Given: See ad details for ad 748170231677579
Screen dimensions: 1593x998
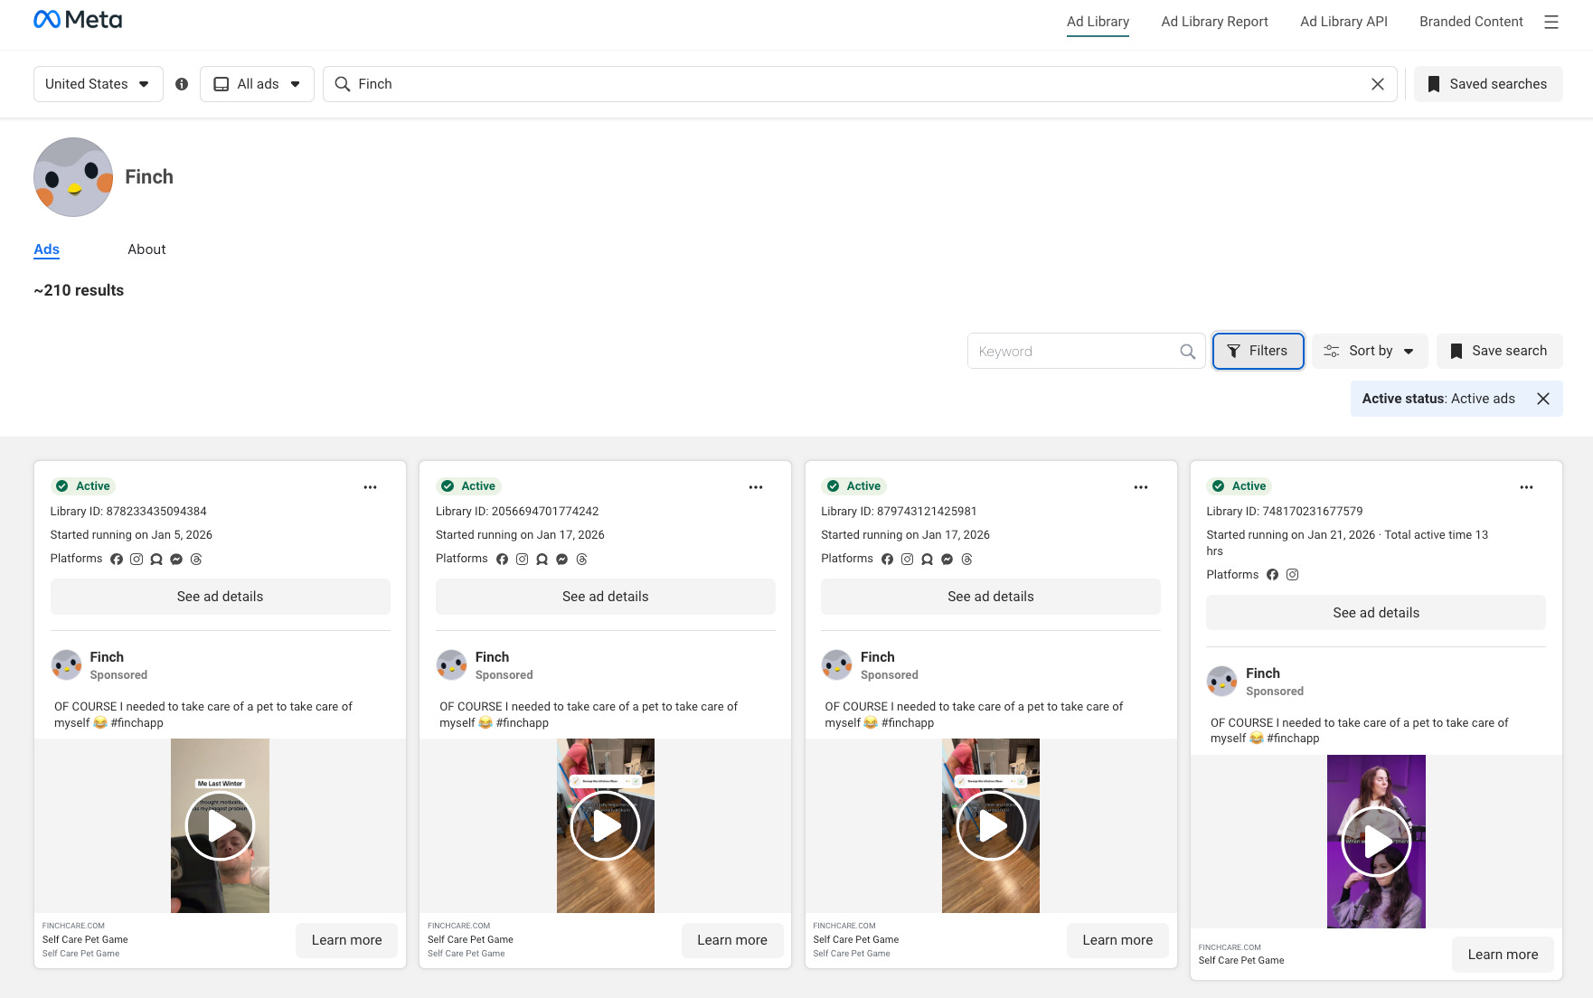Looking at the screenshot, I should 1376,613.
